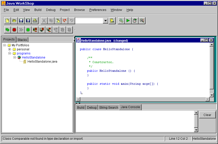
Task: Click the red stop-sign debug icon
Action: pyautogui.click(x=14, y=30)
